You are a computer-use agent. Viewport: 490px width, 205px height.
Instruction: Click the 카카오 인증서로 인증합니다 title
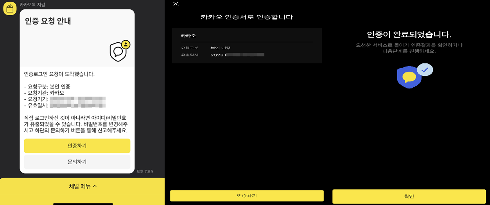(247, 17)
